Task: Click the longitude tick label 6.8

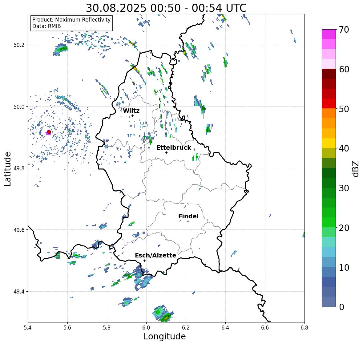Action: point(305,327)
